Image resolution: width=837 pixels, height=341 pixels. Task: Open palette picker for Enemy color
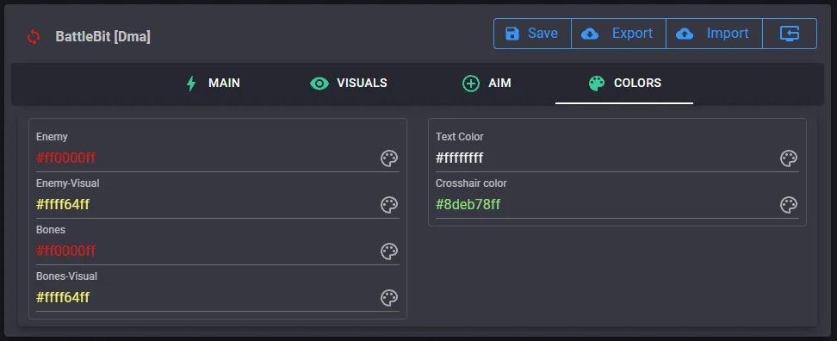click(x=389, y=158)
